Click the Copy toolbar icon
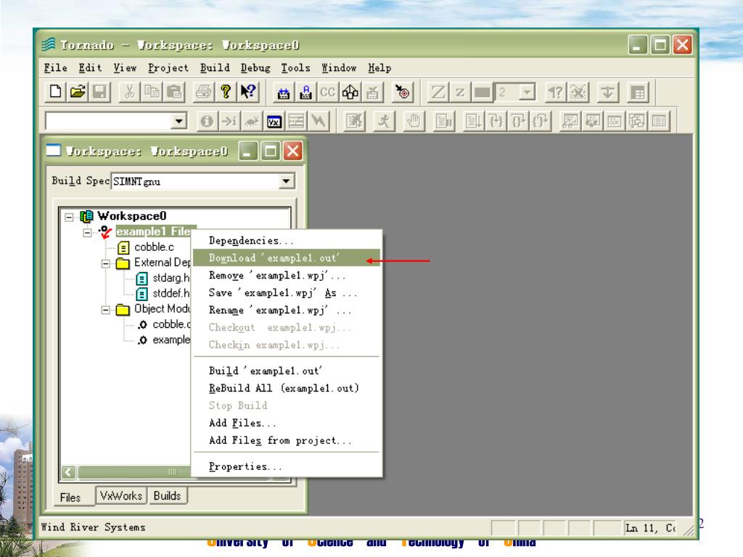 [152, 91]
